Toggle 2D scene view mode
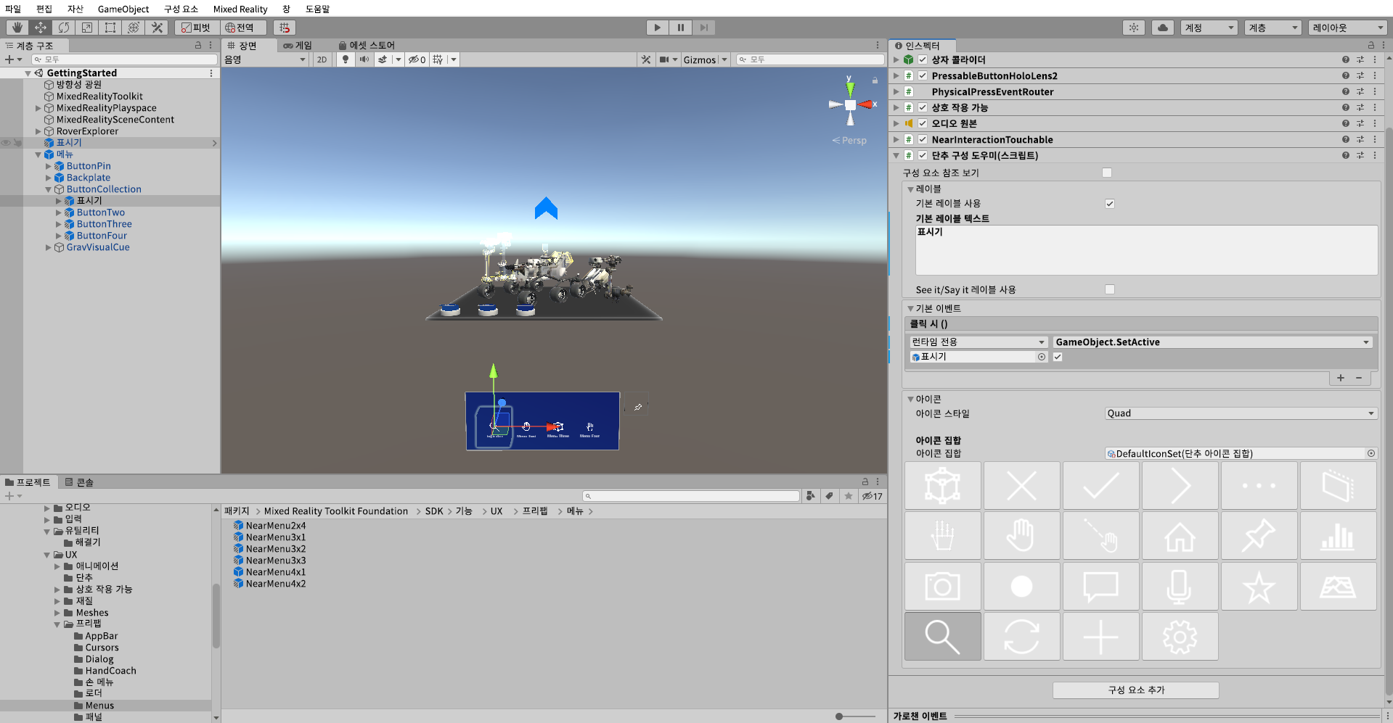Image resolution: width=1393 pixels, height=723 pixels. click(x=322, y=59)
